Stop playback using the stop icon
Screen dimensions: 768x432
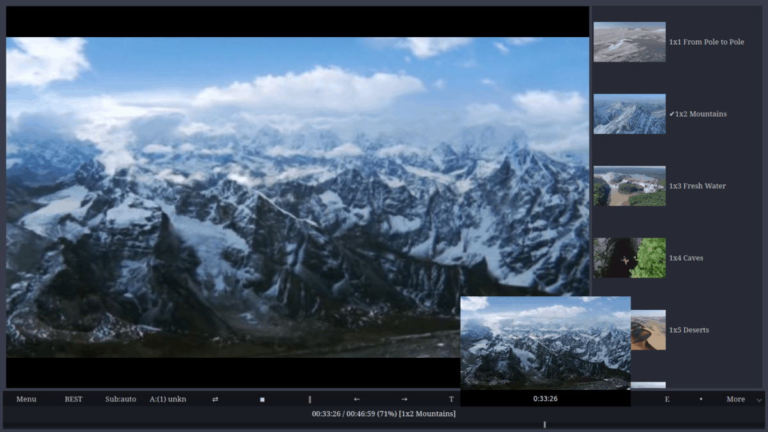click(262, 399)
